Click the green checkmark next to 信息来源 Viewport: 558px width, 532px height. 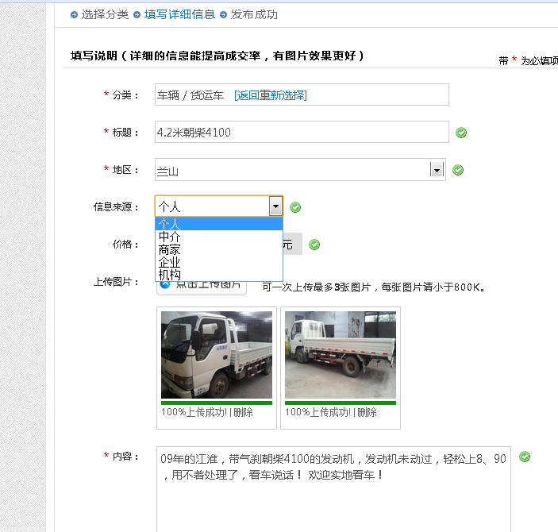[295, 207]
